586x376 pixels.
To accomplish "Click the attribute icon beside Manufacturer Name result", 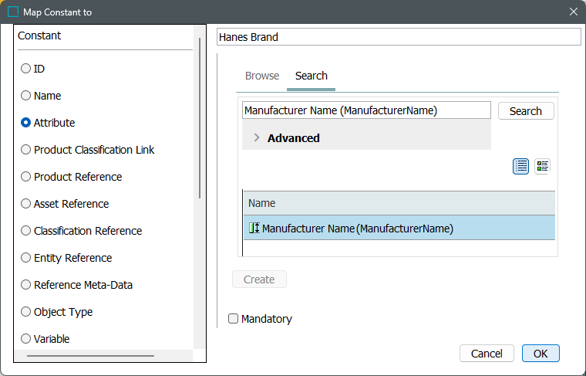I will tap(254, 228).
